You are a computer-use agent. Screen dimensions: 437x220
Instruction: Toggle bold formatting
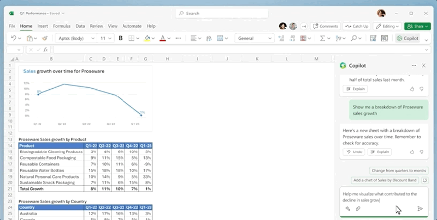pos(121,38)
